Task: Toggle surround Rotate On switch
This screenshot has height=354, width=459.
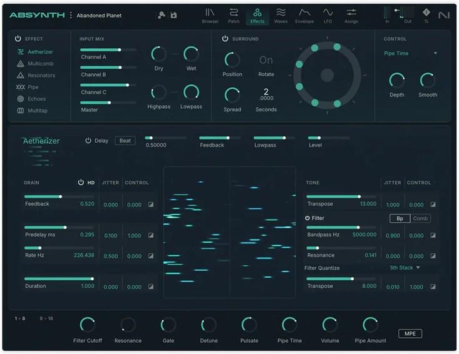Action: tap(266, 60)
